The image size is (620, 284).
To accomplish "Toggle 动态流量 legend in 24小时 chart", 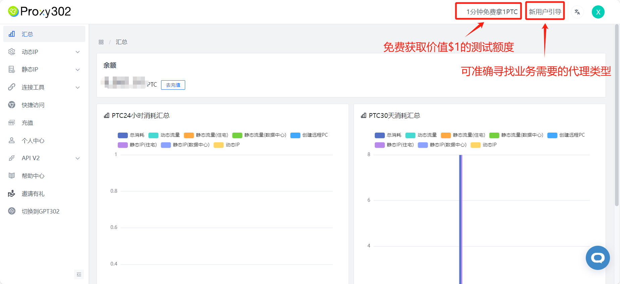I will (x=164, y=135).
